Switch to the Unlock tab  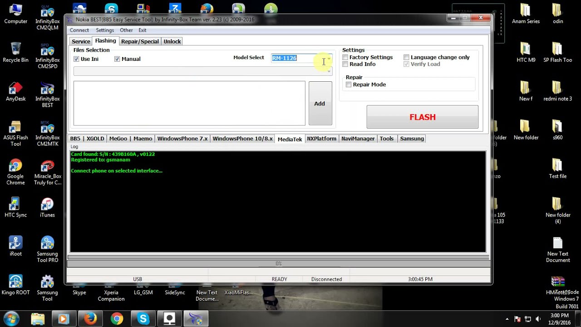[172, 41]
